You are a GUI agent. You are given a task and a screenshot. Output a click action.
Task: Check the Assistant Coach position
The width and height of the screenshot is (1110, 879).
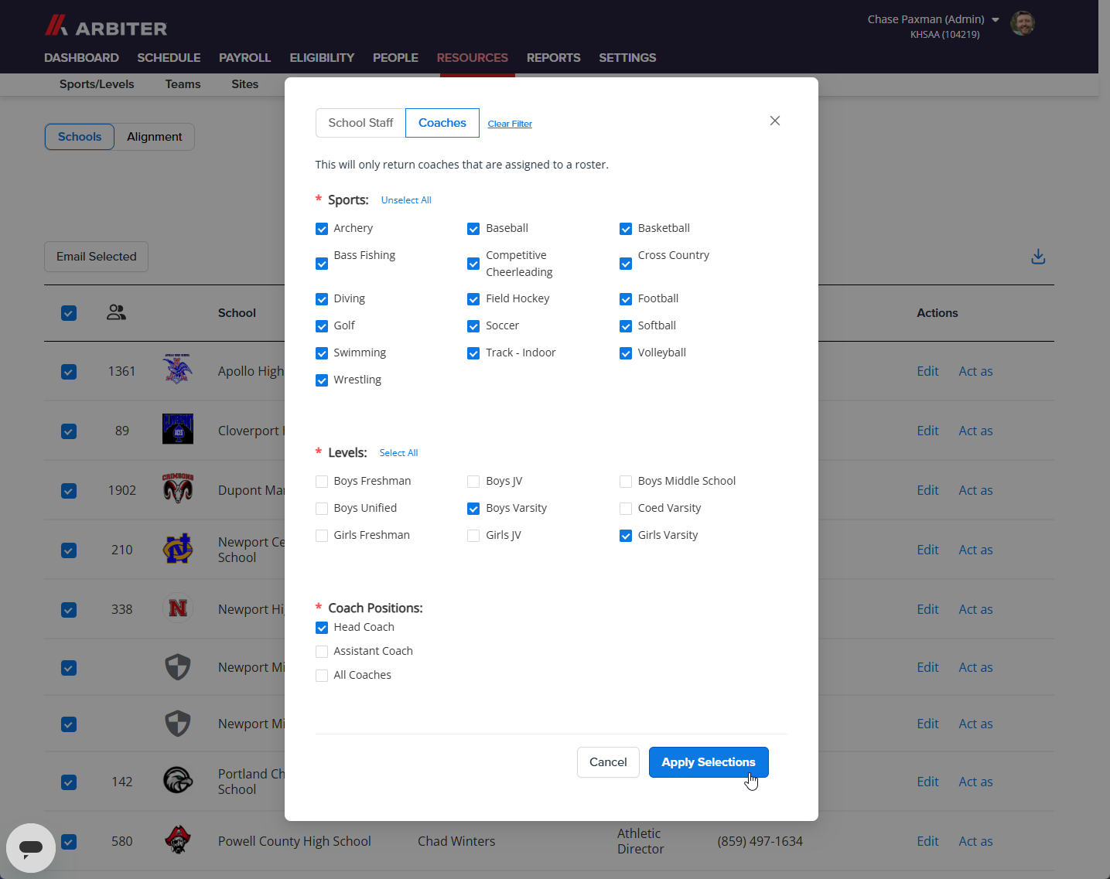[322, 652]
